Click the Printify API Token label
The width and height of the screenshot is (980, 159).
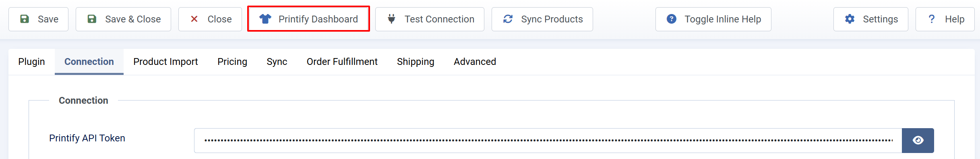click(87, 138)
